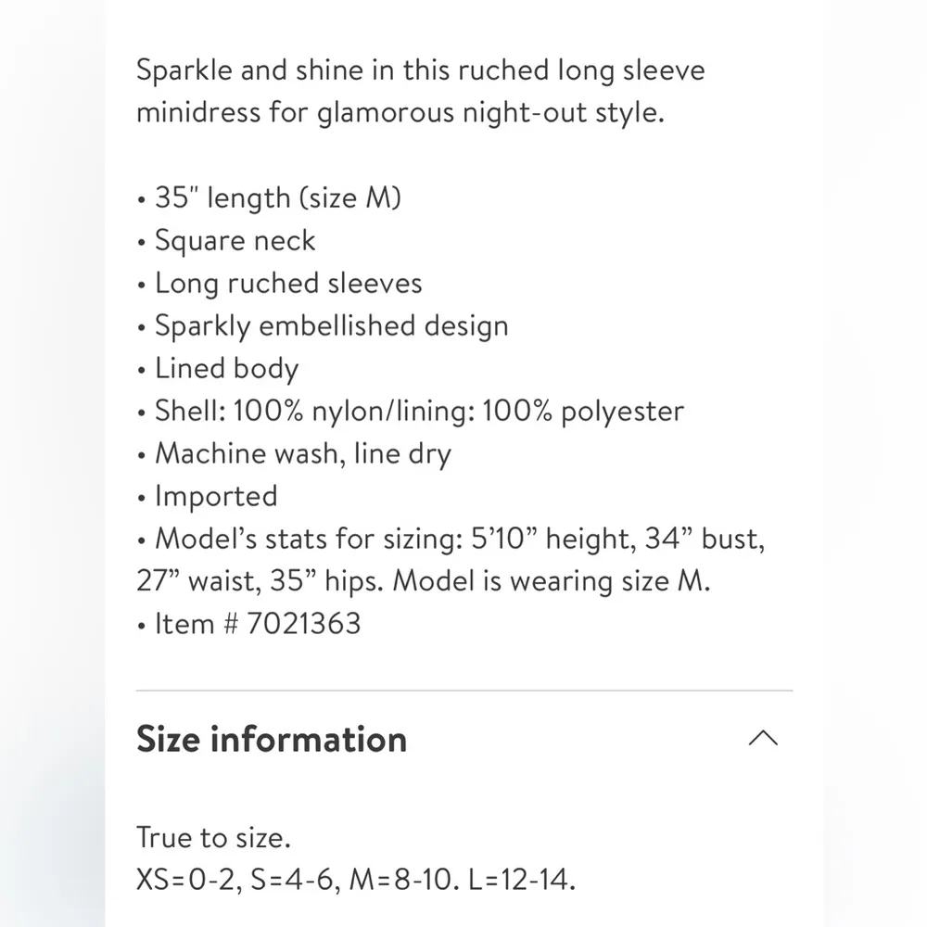Click the 'True to size.' text
Image resolution: width=927 pixels, height=927 pixels.
point(213,837)
